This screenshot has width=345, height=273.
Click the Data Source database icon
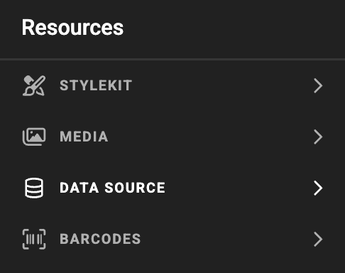tap(34, 188)
